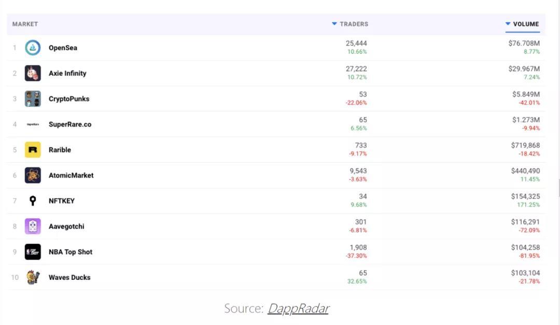Open the Axie Infinity market name
This screenshot has width=560, height=325.
point(67,73)
